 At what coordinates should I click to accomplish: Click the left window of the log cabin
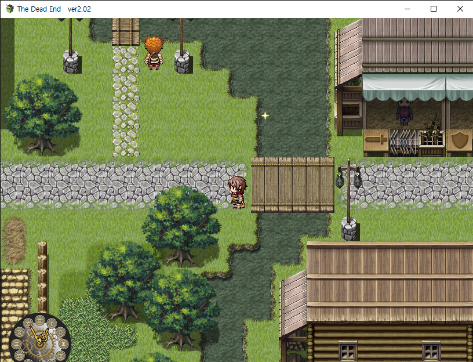(x=348, y=351)
